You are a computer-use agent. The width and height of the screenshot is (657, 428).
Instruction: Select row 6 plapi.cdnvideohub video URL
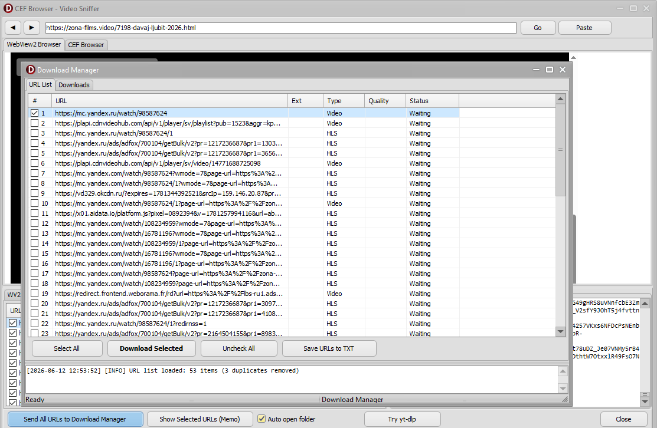(x=158, y=163)
